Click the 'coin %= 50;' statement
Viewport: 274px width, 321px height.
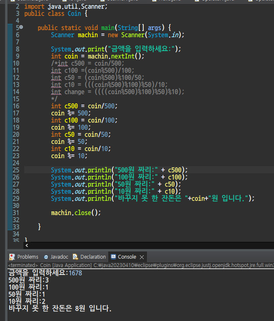coord(69,141)
